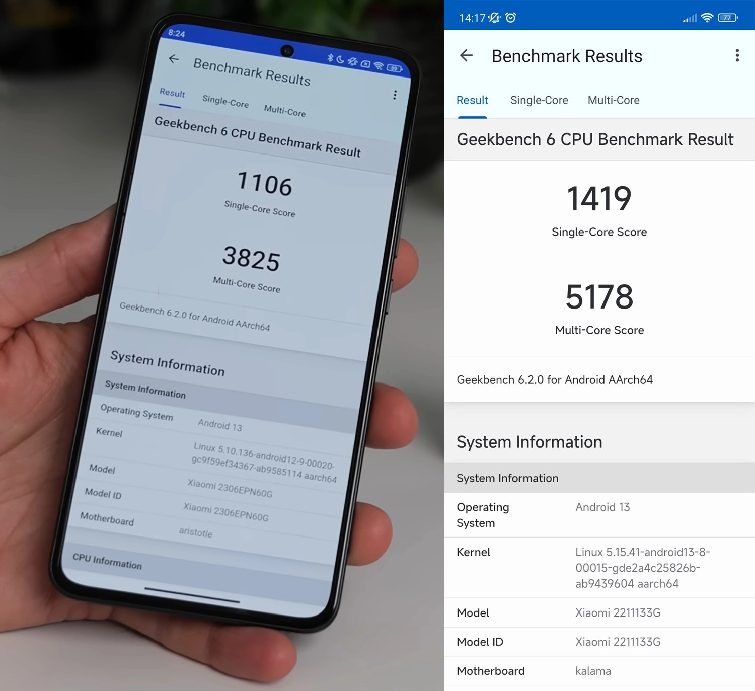Tap WiFi icon on photographed phone status bar
This screenshot has height=691, width=755.
click(379, 66)
